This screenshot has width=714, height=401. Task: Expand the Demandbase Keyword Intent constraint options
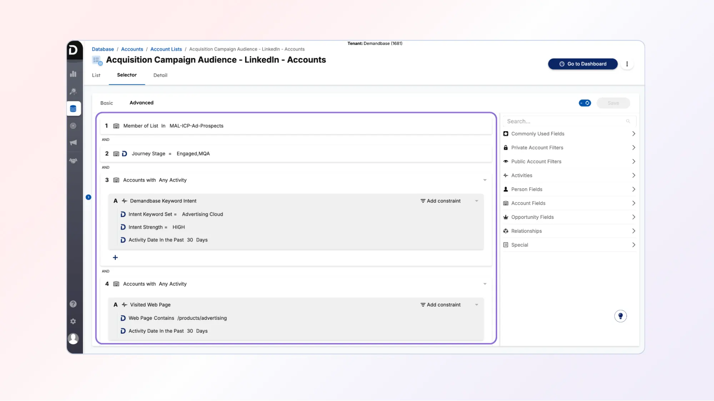tap(476, 201)
